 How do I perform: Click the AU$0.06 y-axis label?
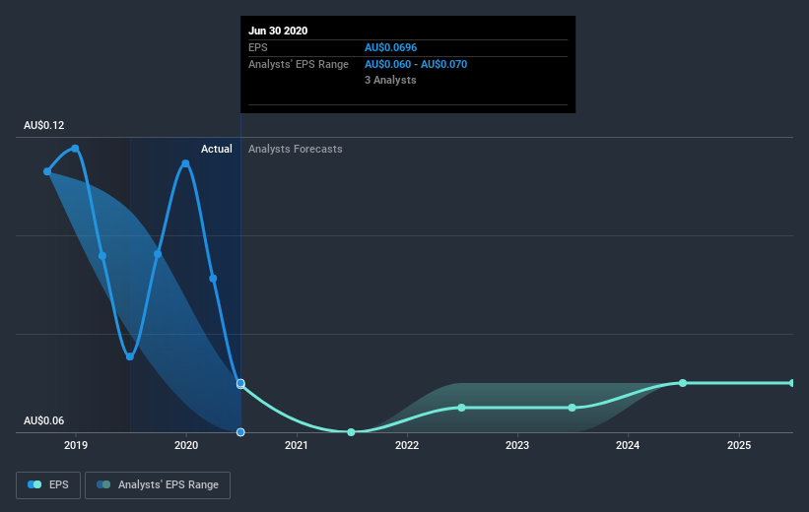44,420
